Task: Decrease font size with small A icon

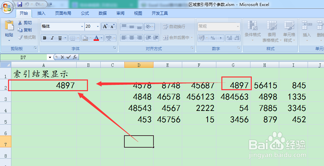Action: tap(112, 26)
